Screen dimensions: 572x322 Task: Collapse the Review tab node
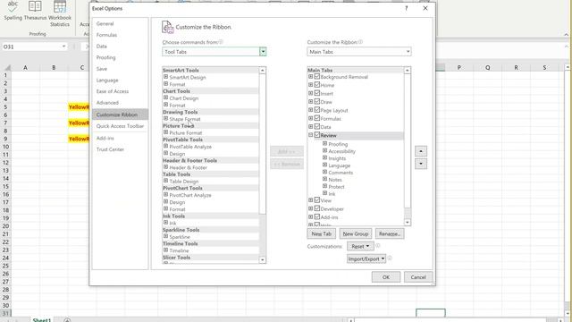click(x=310, y=135)
